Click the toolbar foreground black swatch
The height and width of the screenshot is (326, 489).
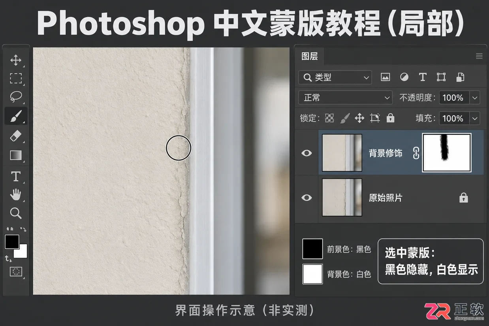click(12, 241)
